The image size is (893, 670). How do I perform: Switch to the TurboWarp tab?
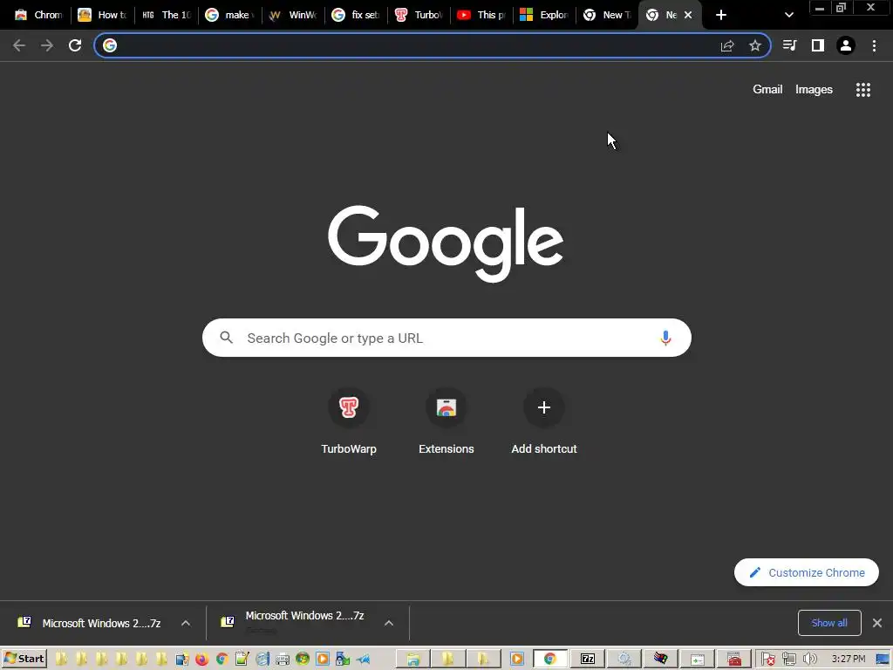(419, 15)
